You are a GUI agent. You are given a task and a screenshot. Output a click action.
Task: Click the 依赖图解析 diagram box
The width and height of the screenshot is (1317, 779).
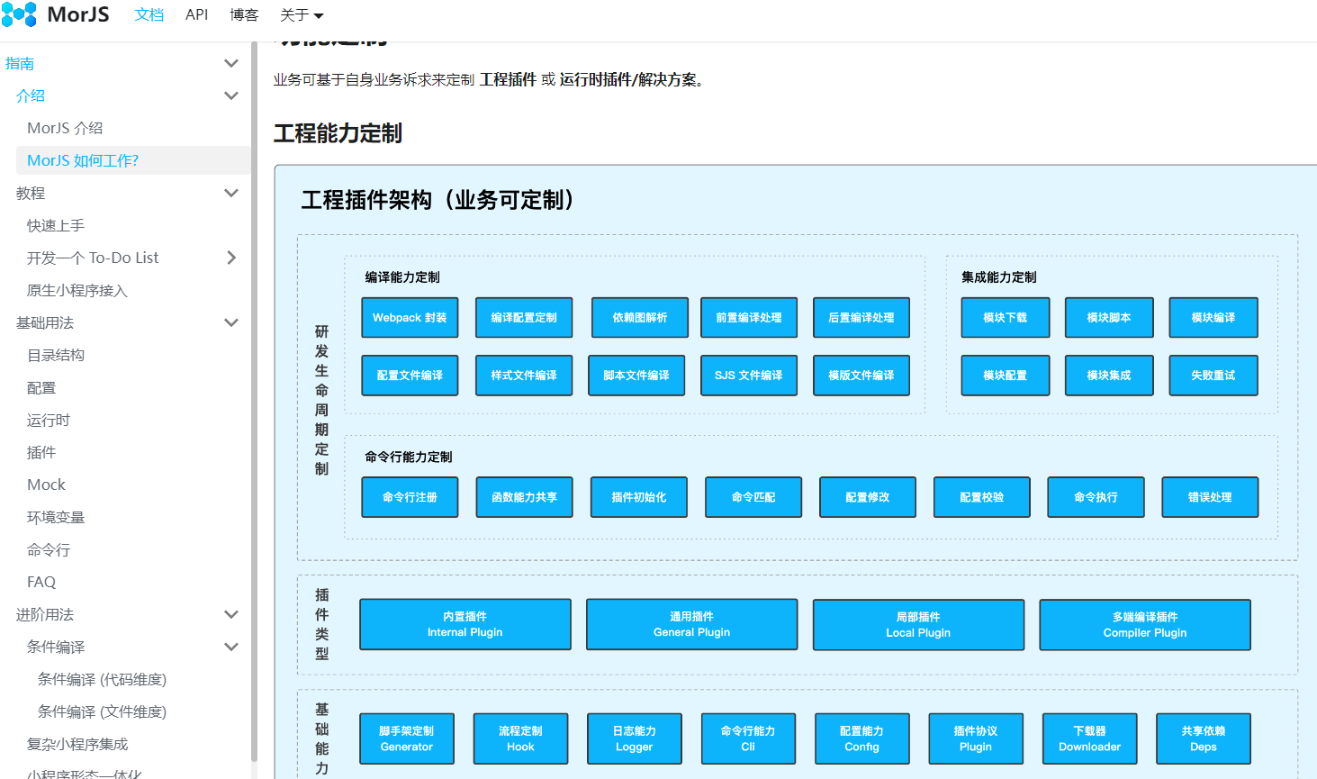pyautogui.click(x=640, y=318)
